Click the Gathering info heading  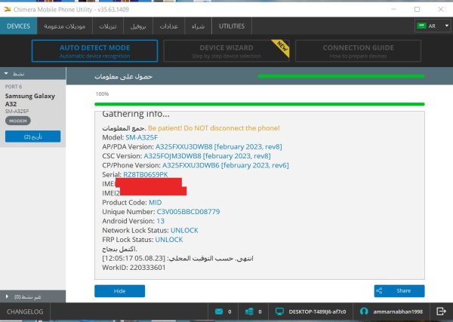pos(136,114)
